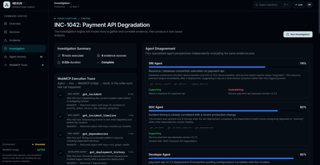Image resolution: width=320 pixels, height=165 pixels.
Task: Click green status dot beside WebMCP Tools
Action: 42,65
